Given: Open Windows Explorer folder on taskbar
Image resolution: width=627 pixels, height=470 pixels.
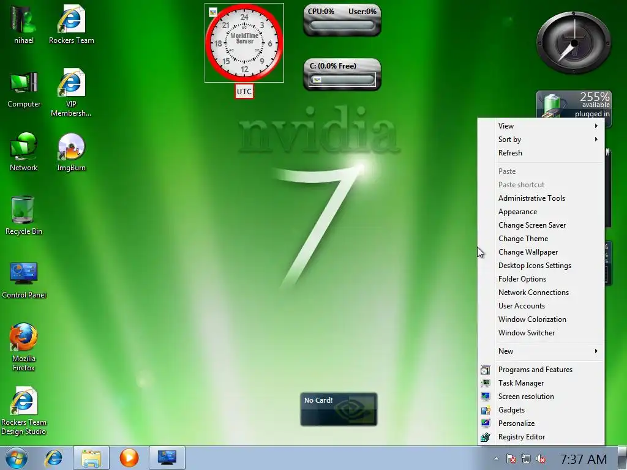Looking at the screenshot, I should 91,458.
